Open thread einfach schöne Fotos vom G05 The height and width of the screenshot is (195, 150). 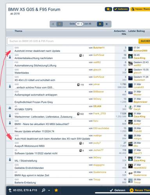(x=34, y=87)
